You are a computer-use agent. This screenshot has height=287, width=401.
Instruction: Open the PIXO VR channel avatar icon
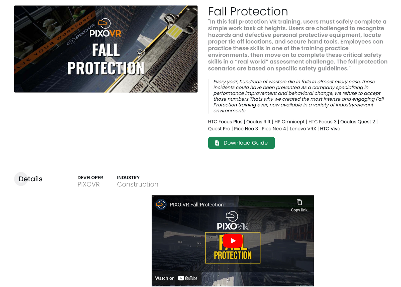(x=161, y=204)
